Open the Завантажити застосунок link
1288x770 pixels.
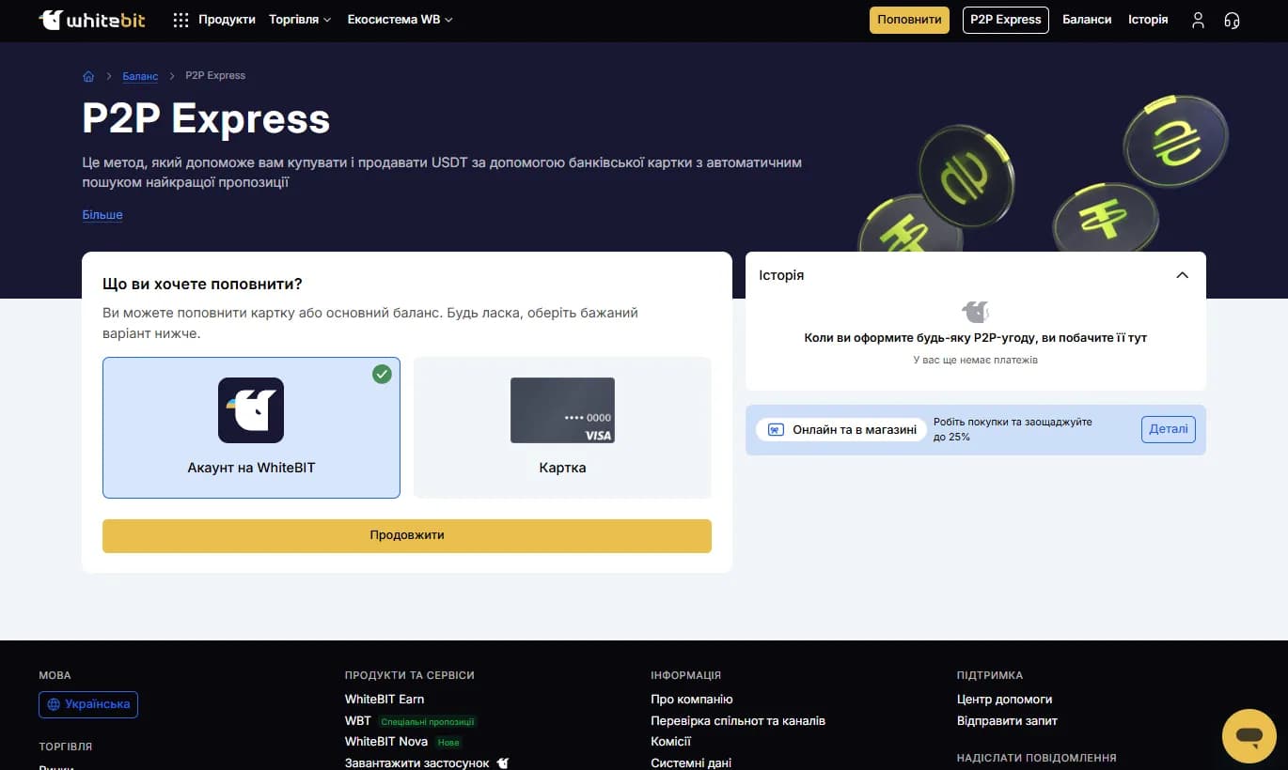pos(417,763)
